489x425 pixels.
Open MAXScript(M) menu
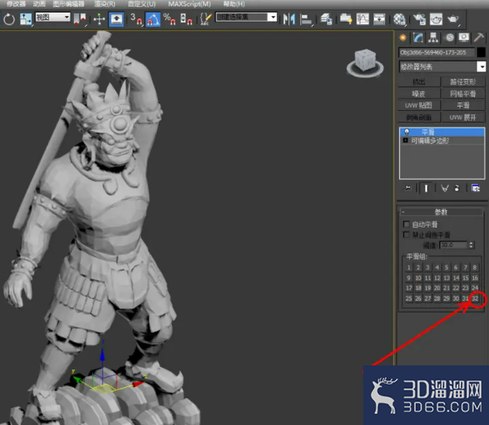[190, 4]
